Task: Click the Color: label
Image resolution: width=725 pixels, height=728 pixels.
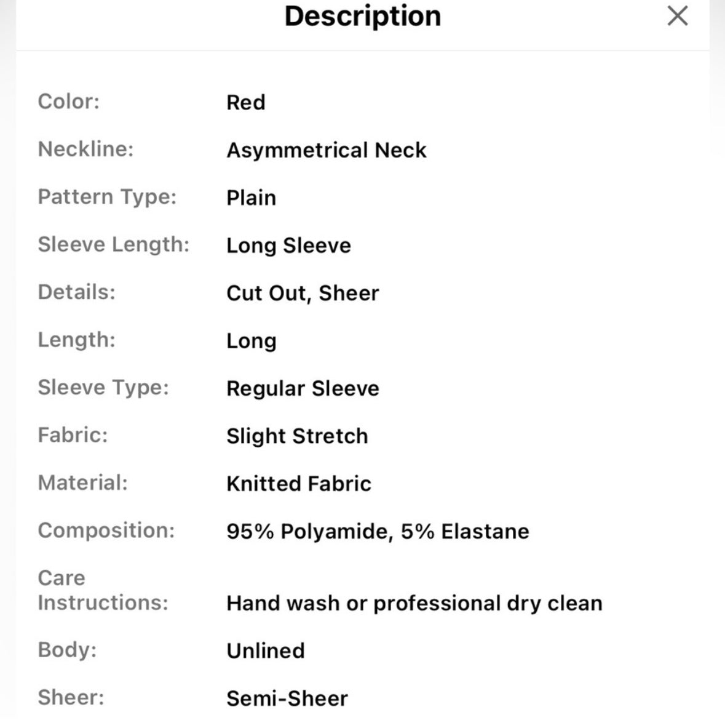Action: (69, 102)
